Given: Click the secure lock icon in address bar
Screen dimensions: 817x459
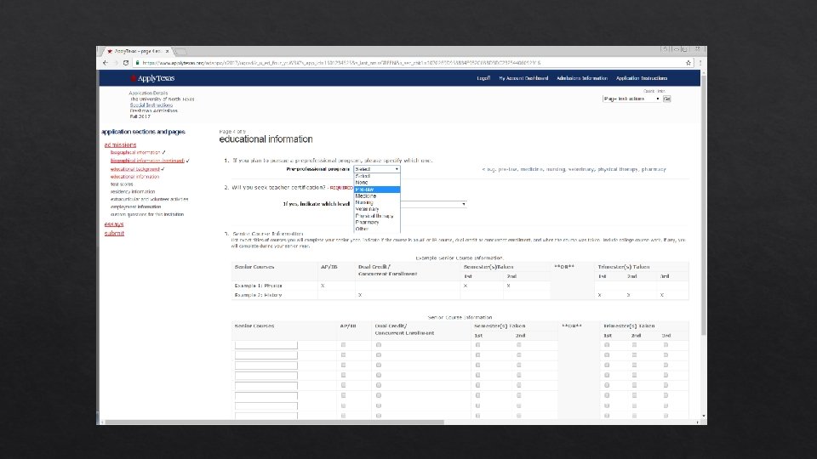Looking at the screenshot, I should 137,62.
